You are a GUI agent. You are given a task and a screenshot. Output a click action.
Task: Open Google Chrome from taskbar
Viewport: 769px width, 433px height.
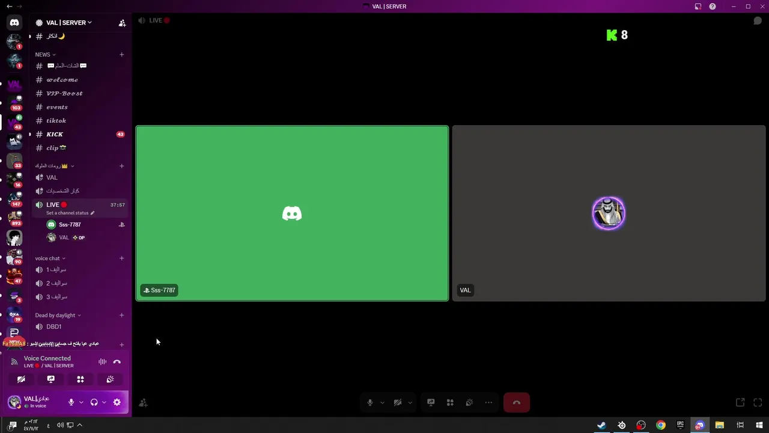(x=661, y=425)
